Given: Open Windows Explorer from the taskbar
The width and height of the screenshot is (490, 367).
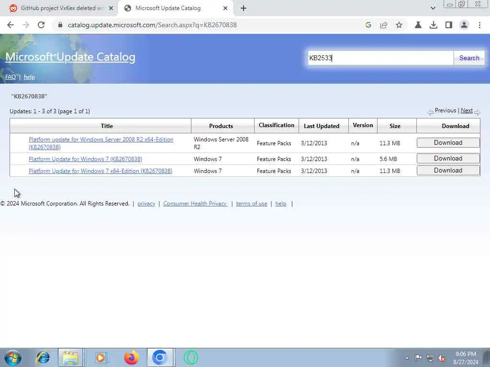Looking at the screenshot, I should click(70, 357).
